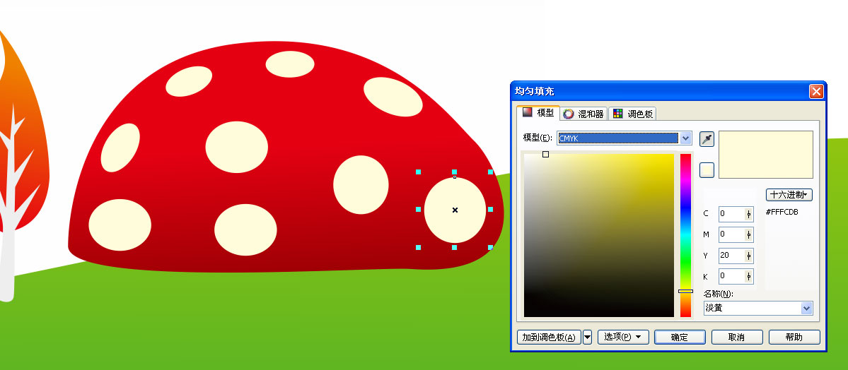Click 加到调色板 button
Viewport: 848px width, 370px height.
pyautogui.click(x=549, y=337)
